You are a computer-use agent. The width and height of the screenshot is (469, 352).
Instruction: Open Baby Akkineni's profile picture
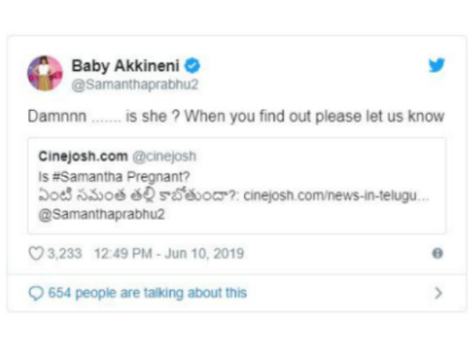(x=45, y=73)
